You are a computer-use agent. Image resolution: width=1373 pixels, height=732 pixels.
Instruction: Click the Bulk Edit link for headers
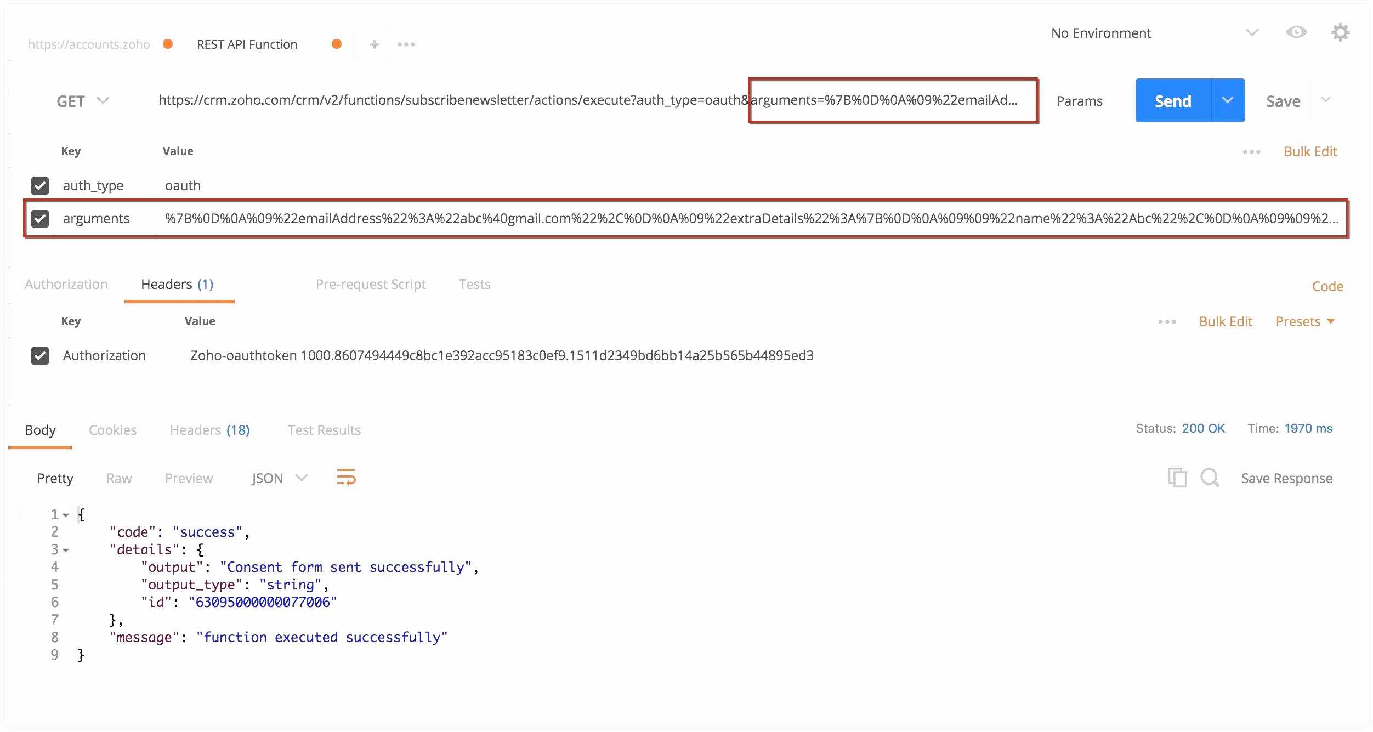(1225, 321)
